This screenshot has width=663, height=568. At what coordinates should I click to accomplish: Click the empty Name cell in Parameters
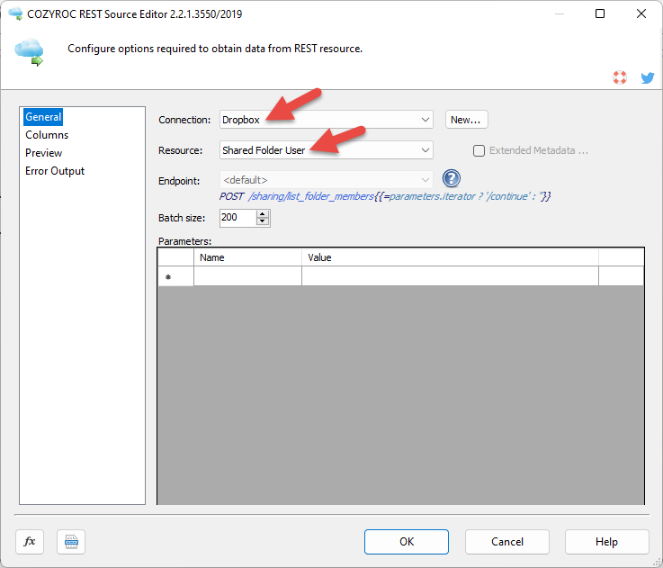[247, 276]
